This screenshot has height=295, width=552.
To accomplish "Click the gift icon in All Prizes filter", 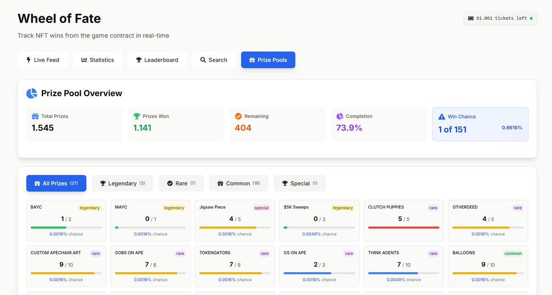I will [37, 183].
